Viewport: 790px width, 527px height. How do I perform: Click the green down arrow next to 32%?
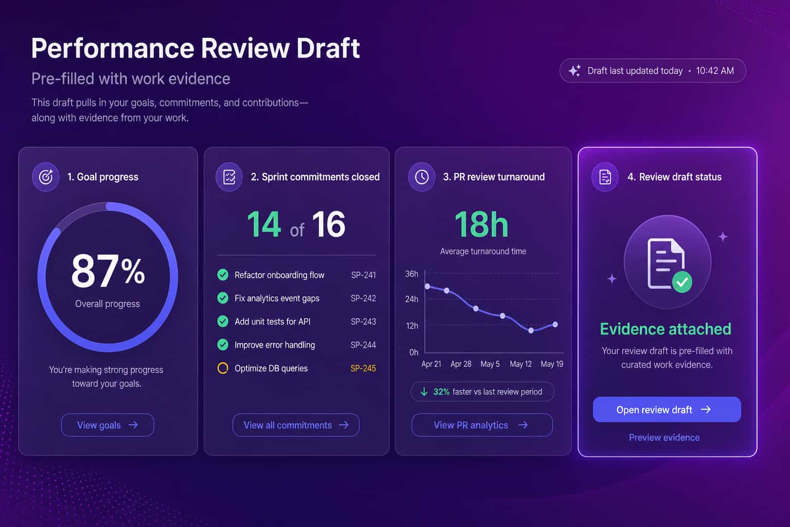[x=424, y=392]
